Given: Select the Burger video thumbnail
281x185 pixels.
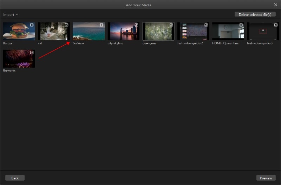Looking at the screenshot, I should 19,31.
